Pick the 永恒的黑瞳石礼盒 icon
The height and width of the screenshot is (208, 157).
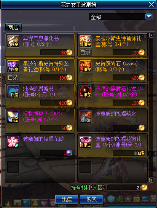pyautogui.click(x=85, y=92)
